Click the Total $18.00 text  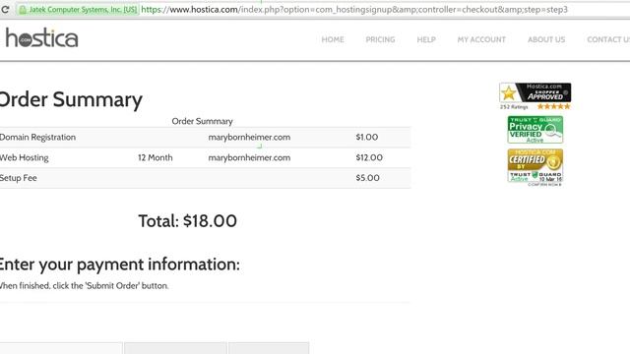click(188, 221)
